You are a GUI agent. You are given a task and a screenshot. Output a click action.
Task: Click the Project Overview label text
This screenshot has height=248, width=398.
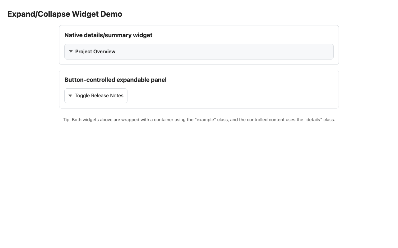pyautogui.click(x=95, y=51)
